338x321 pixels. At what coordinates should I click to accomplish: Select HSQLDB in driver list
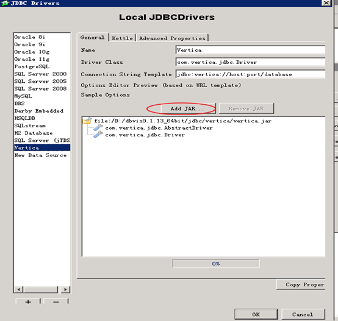[x=42, y=118]
